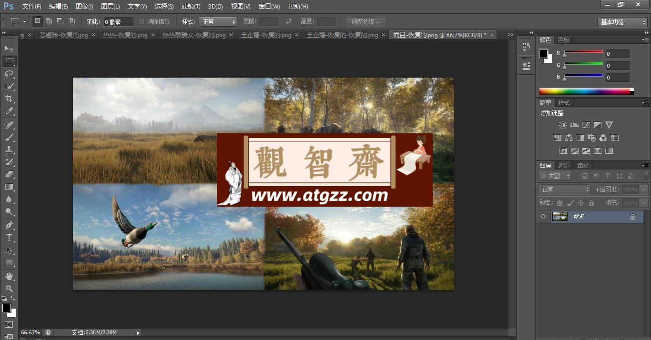The width and height of the screenshot is (651, 340).
Task: Choose Intersect with selection mode
Action: coord(71,21)
